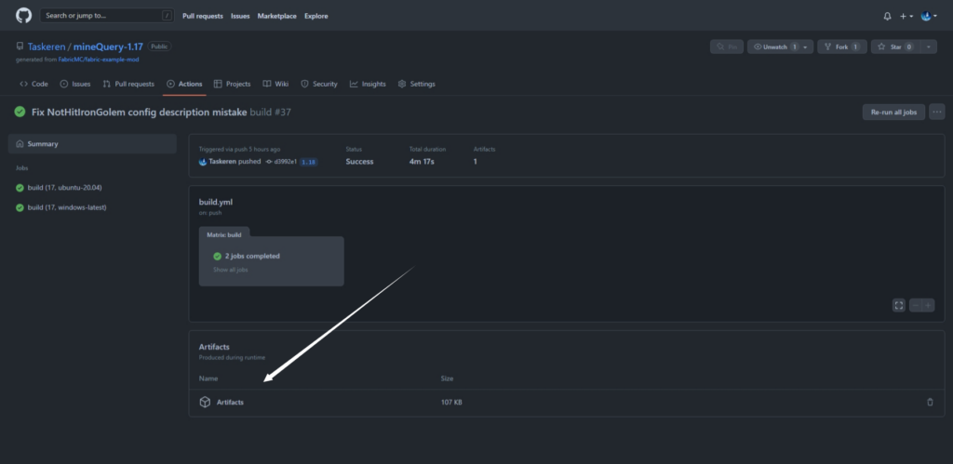This screenshot has width=953, height=464.
Task: Open the user avatar profile menu
Action: tap(929, 16)
